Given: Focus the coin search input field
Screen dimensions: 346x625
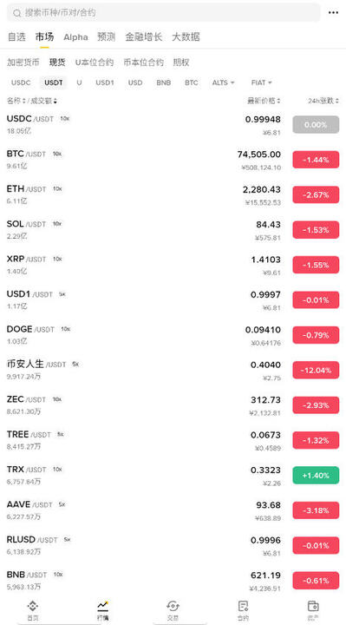Looking at the screenshot, I should (x=164, y=13).
